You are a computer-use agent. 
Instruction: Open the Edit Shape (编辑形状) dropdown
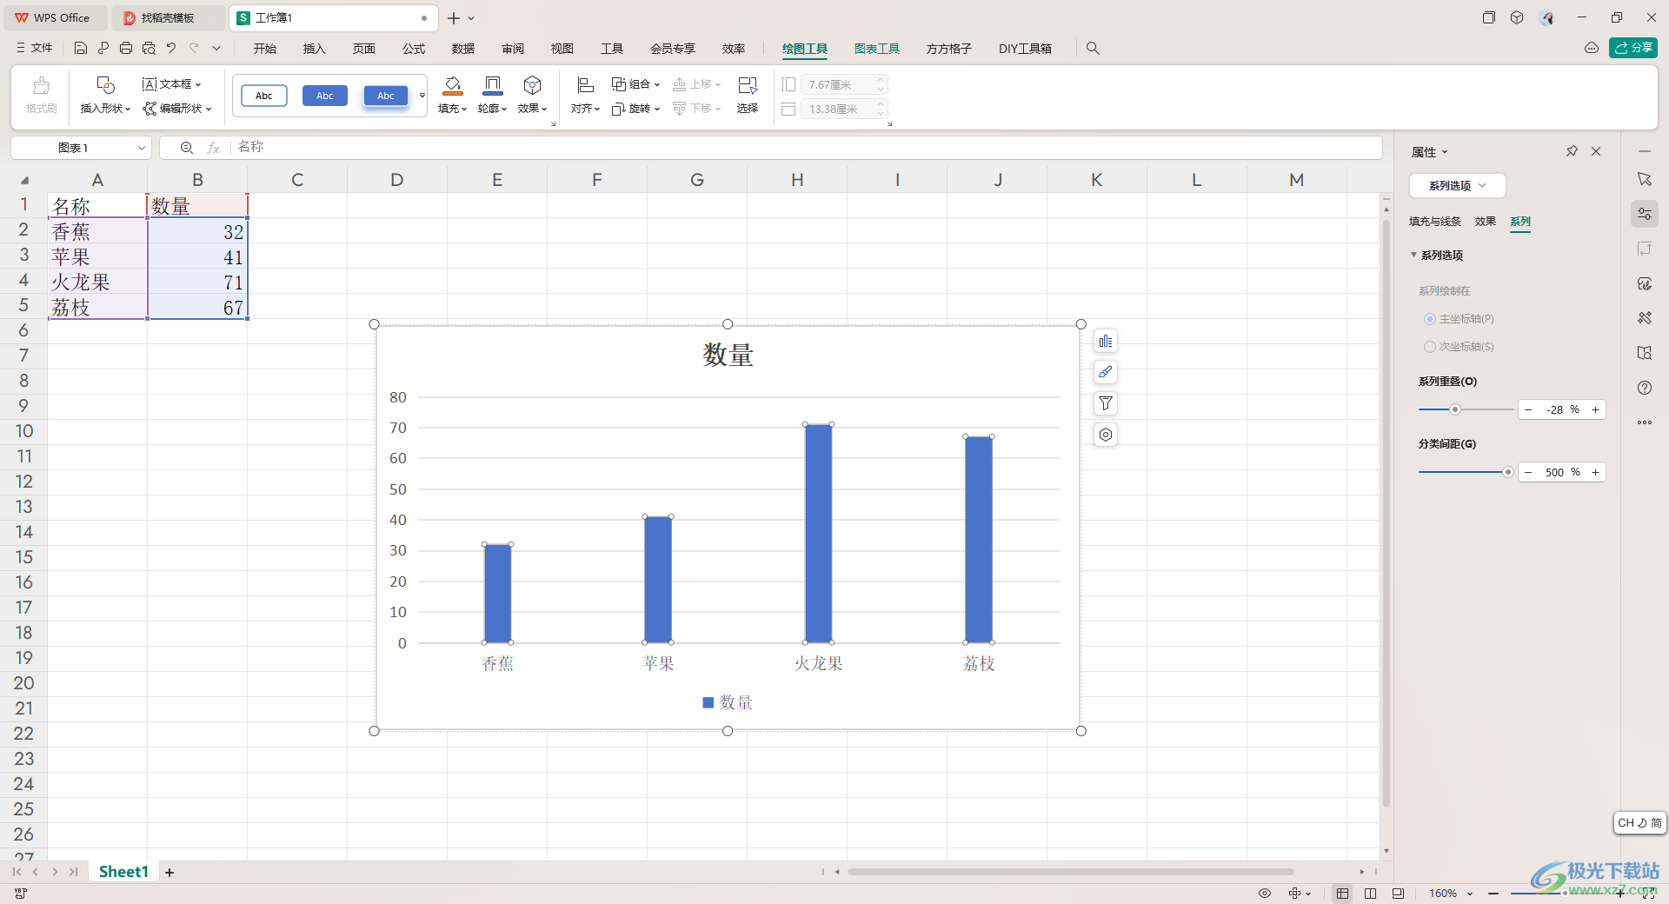click(177, 109)
